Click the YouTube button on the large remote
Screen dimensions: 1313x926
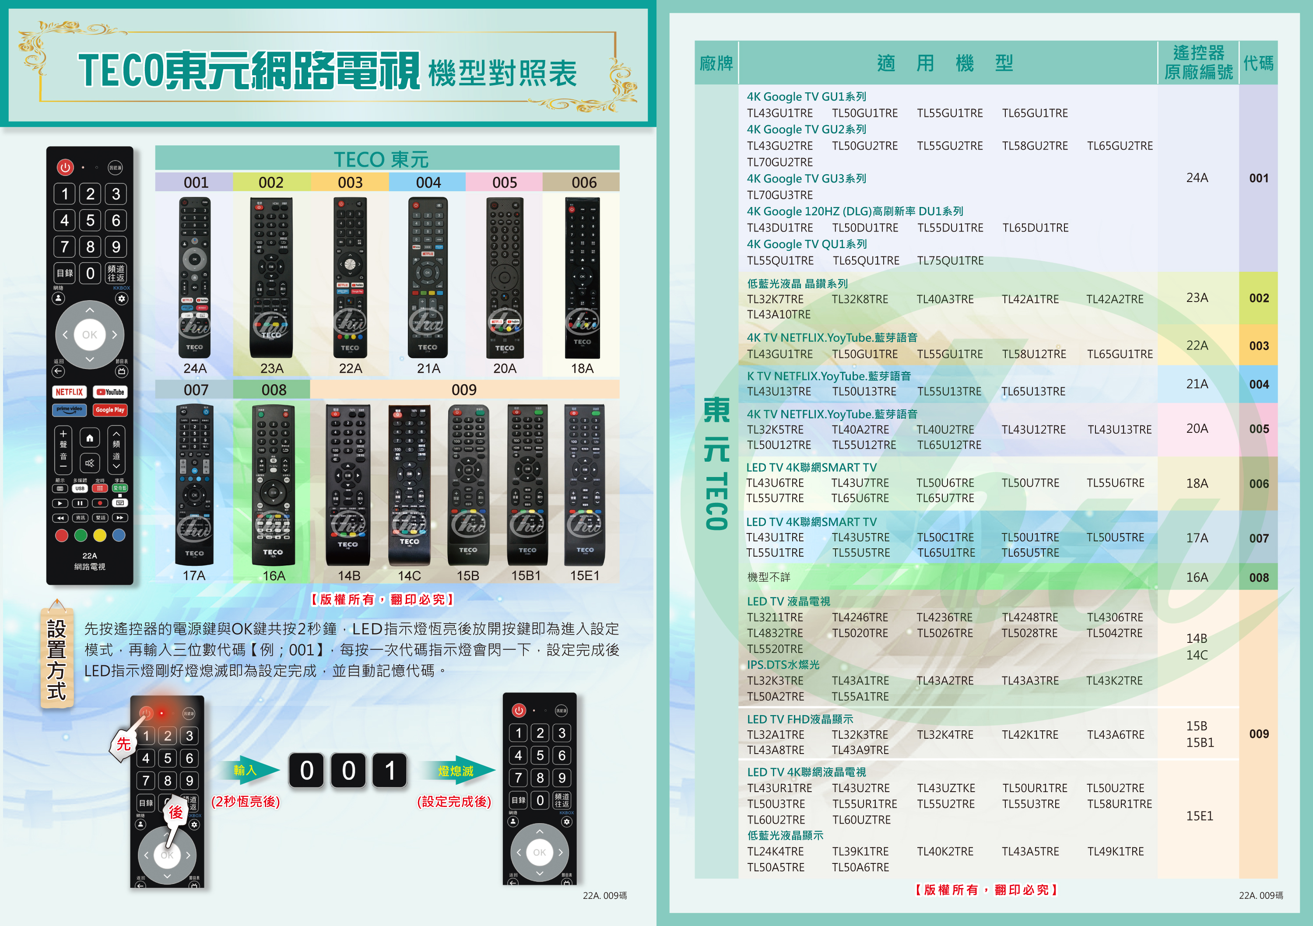(x=110, y=393)
